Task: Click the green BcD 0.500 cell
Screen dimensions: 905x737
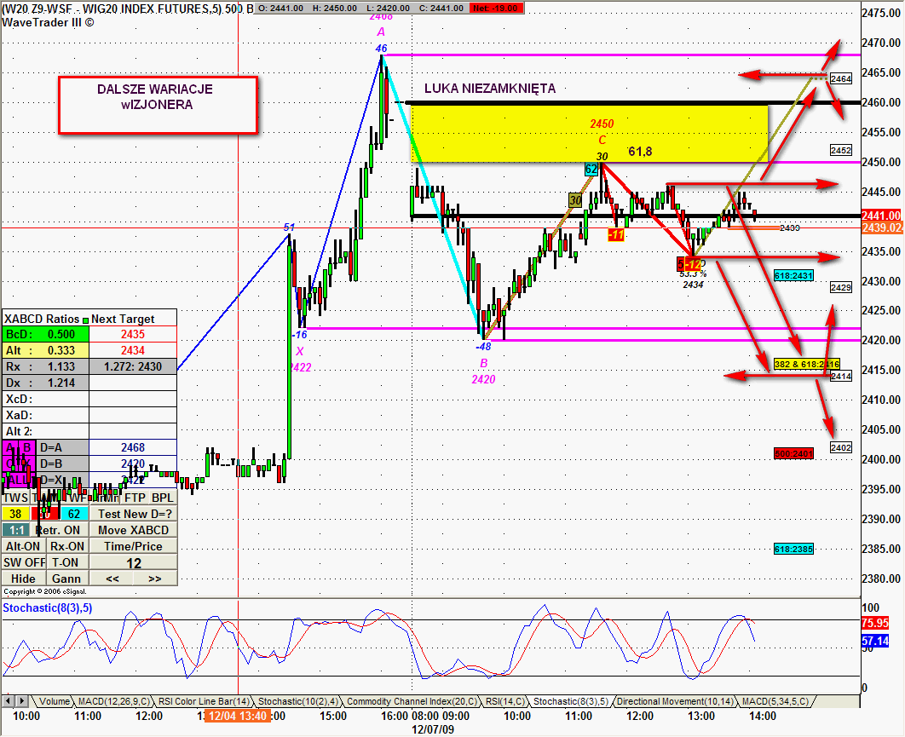Action: click(x=46, y=334)
